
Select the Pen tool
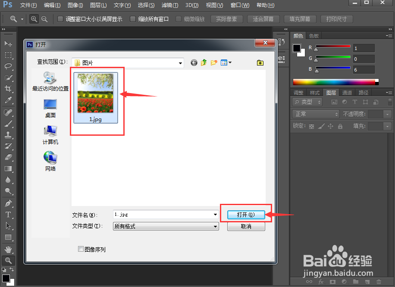coord(8,203)
